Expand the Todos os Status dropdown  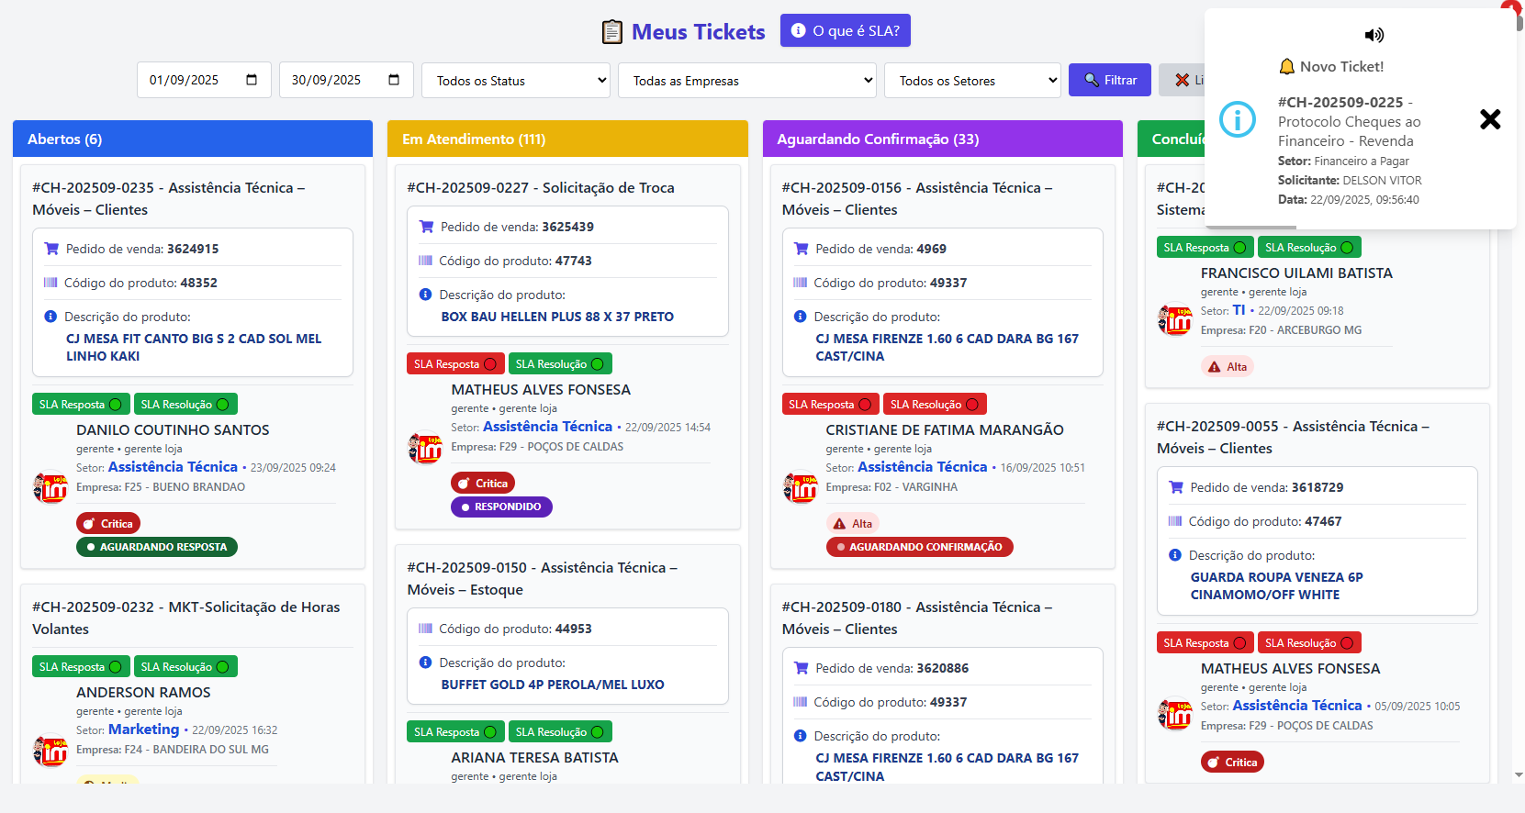tap(516, 81)
